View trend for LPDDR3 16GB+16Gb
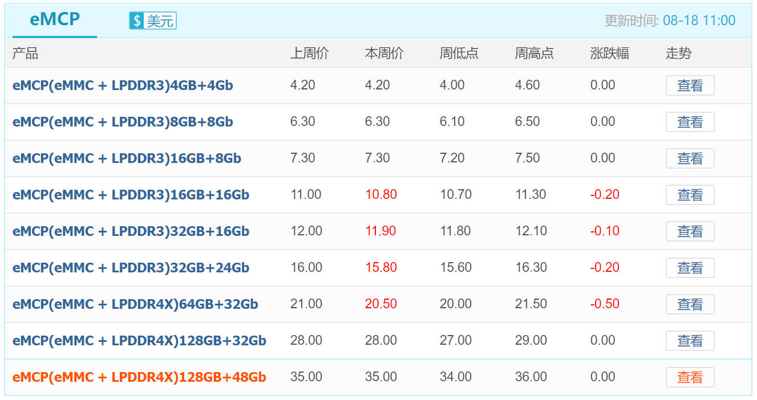The width and height of the screenshot is (757, 400). click(690, 195)
